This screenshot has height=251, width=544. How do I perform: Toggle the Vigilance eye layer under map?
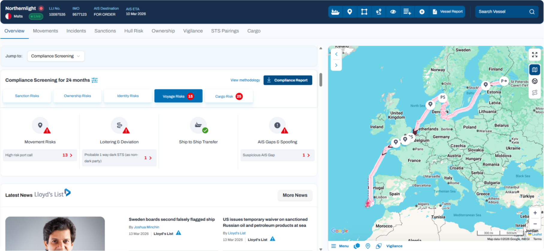(x=379, y=246)
